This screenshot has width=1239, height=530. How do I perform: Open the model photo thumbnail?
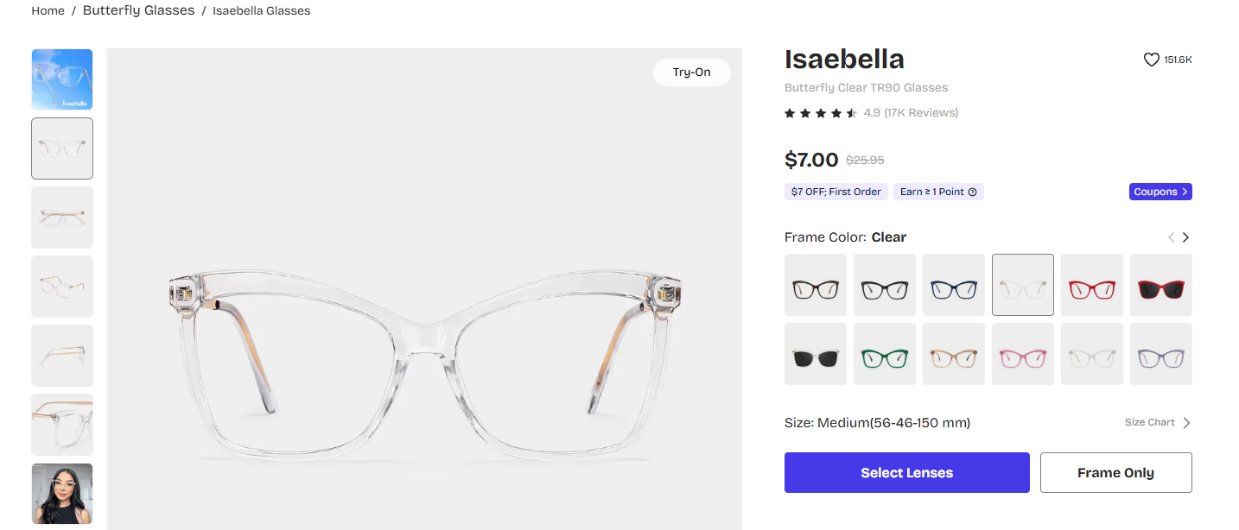coord(61,493)
